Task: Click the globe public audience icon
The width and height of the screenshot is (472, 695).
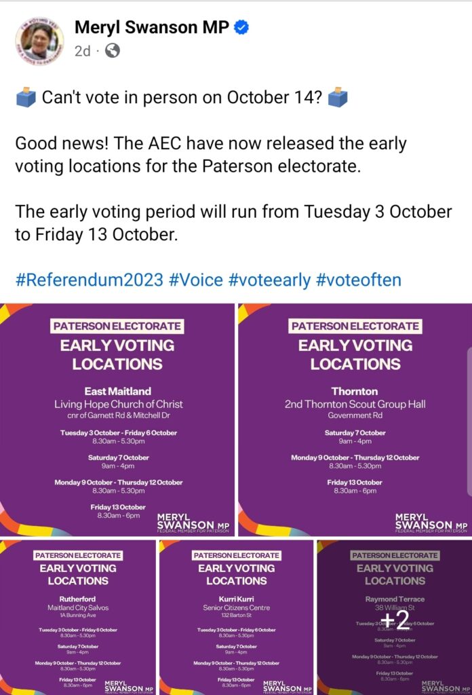Action: (113, 51)
